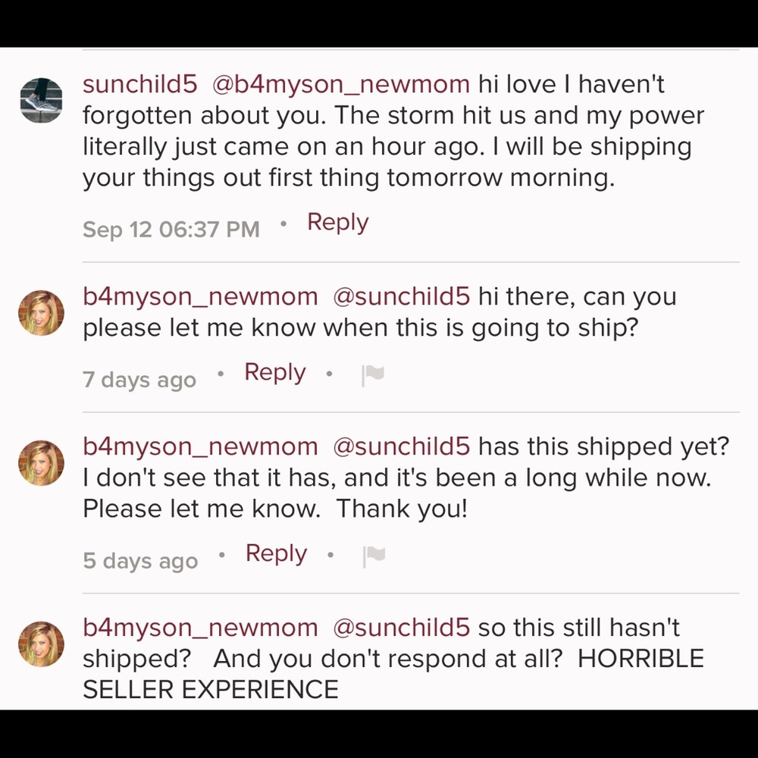This screenshot has width=758, height=758.
Task: Click the '5 days ago' timestamp
Action: [x=140, y=561]
